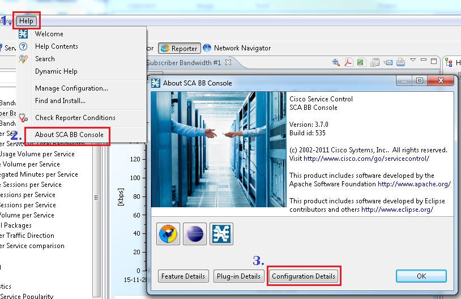
Task: Open Help Contents menu entry
Action: coord(57,46)
